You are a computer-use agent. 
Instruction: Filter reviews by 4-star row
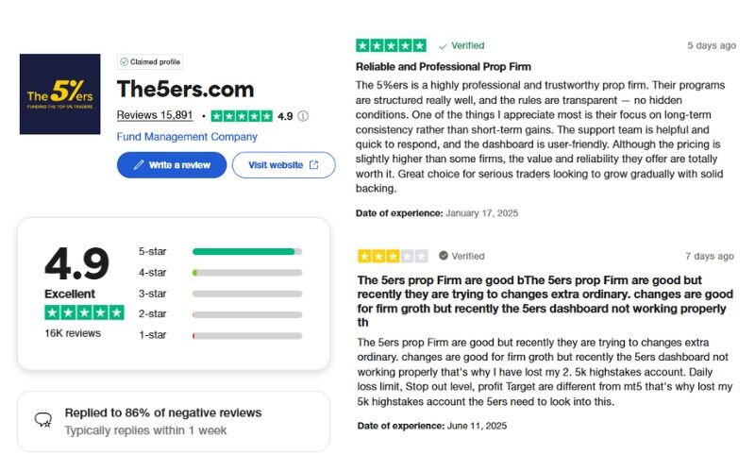246,273
